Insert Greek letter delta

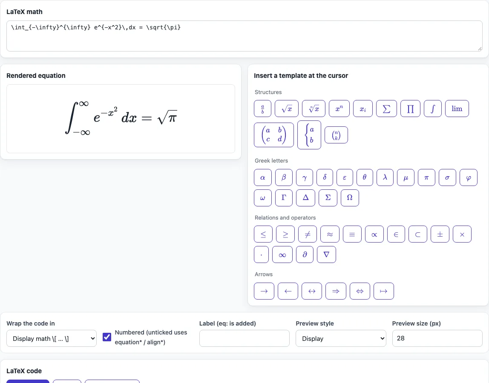(x=325, y=177)
